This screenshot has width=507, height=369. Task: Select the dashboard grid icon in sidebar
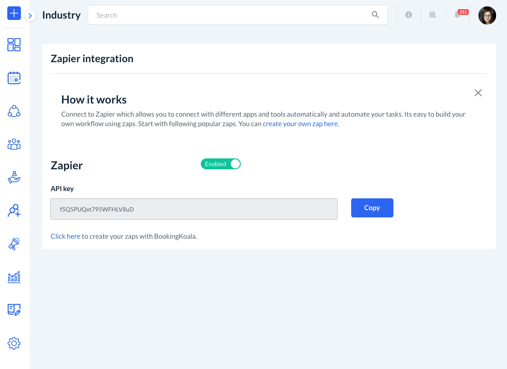(x=14, y=44)
